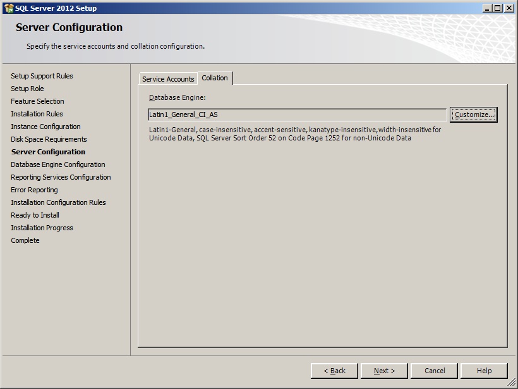Go back with the Back button
The height and width of the screenshot is (389, 518).
[334, 371]
